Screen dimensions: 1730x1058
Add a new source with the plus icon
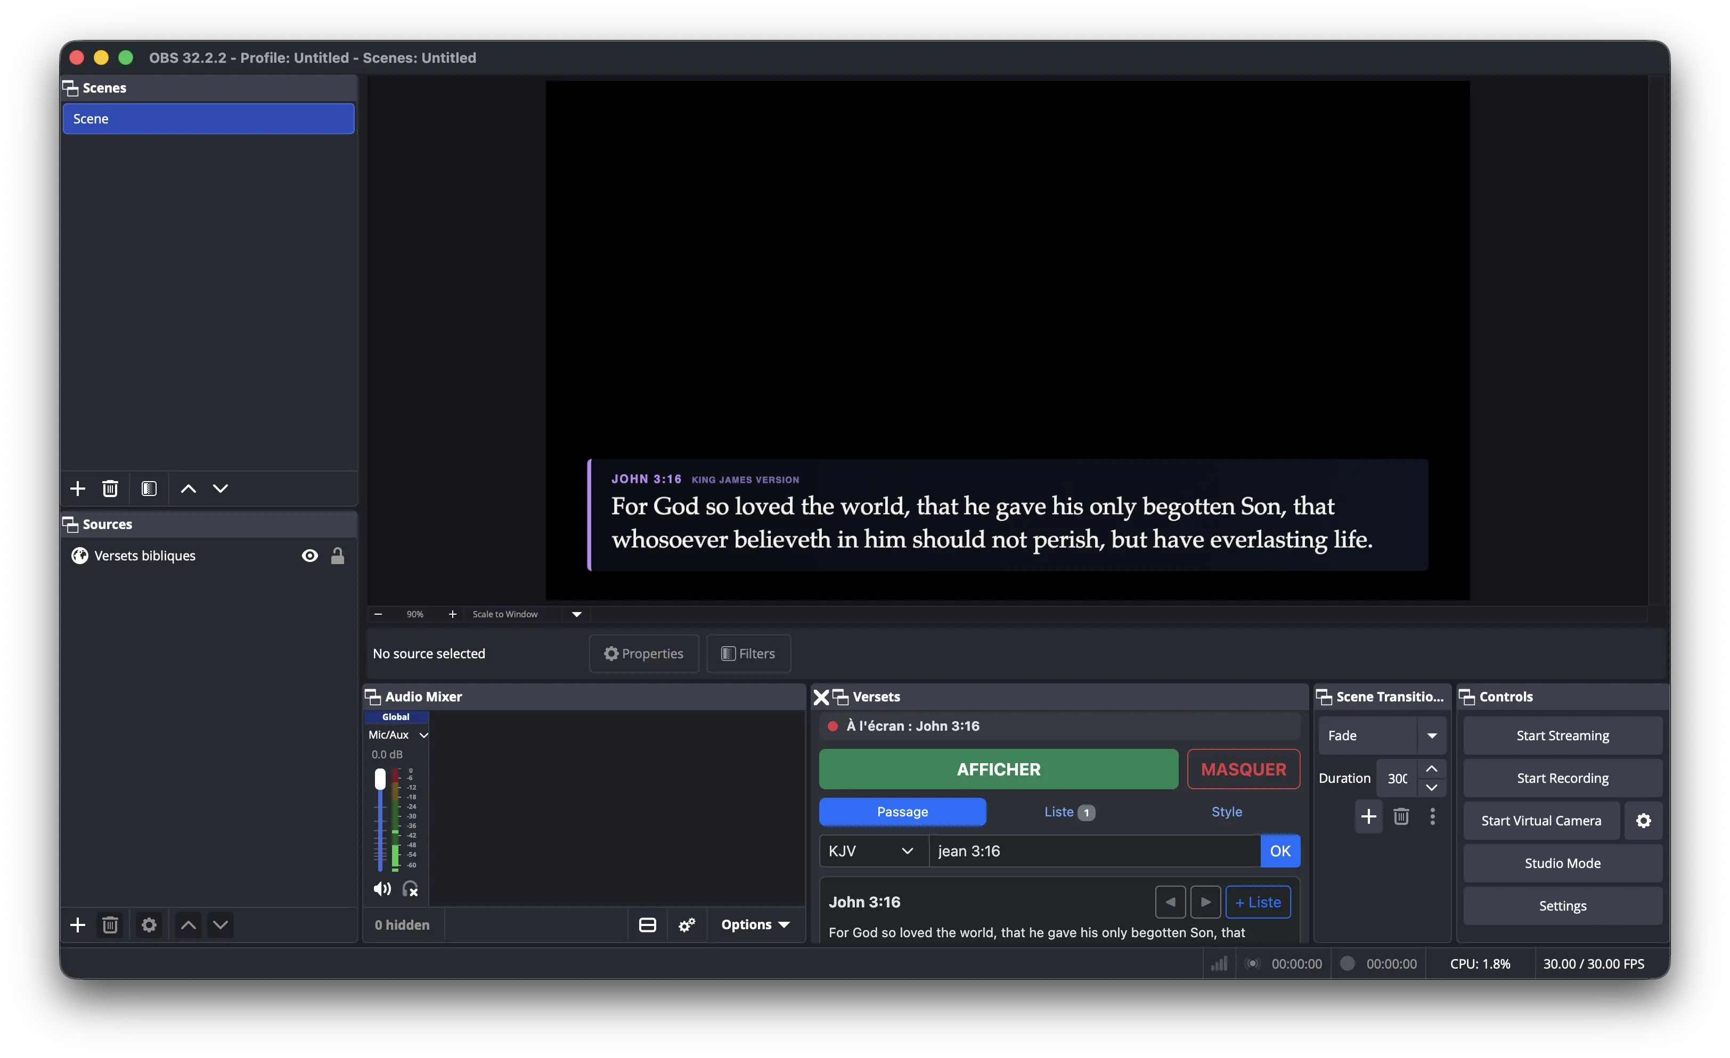77,925
